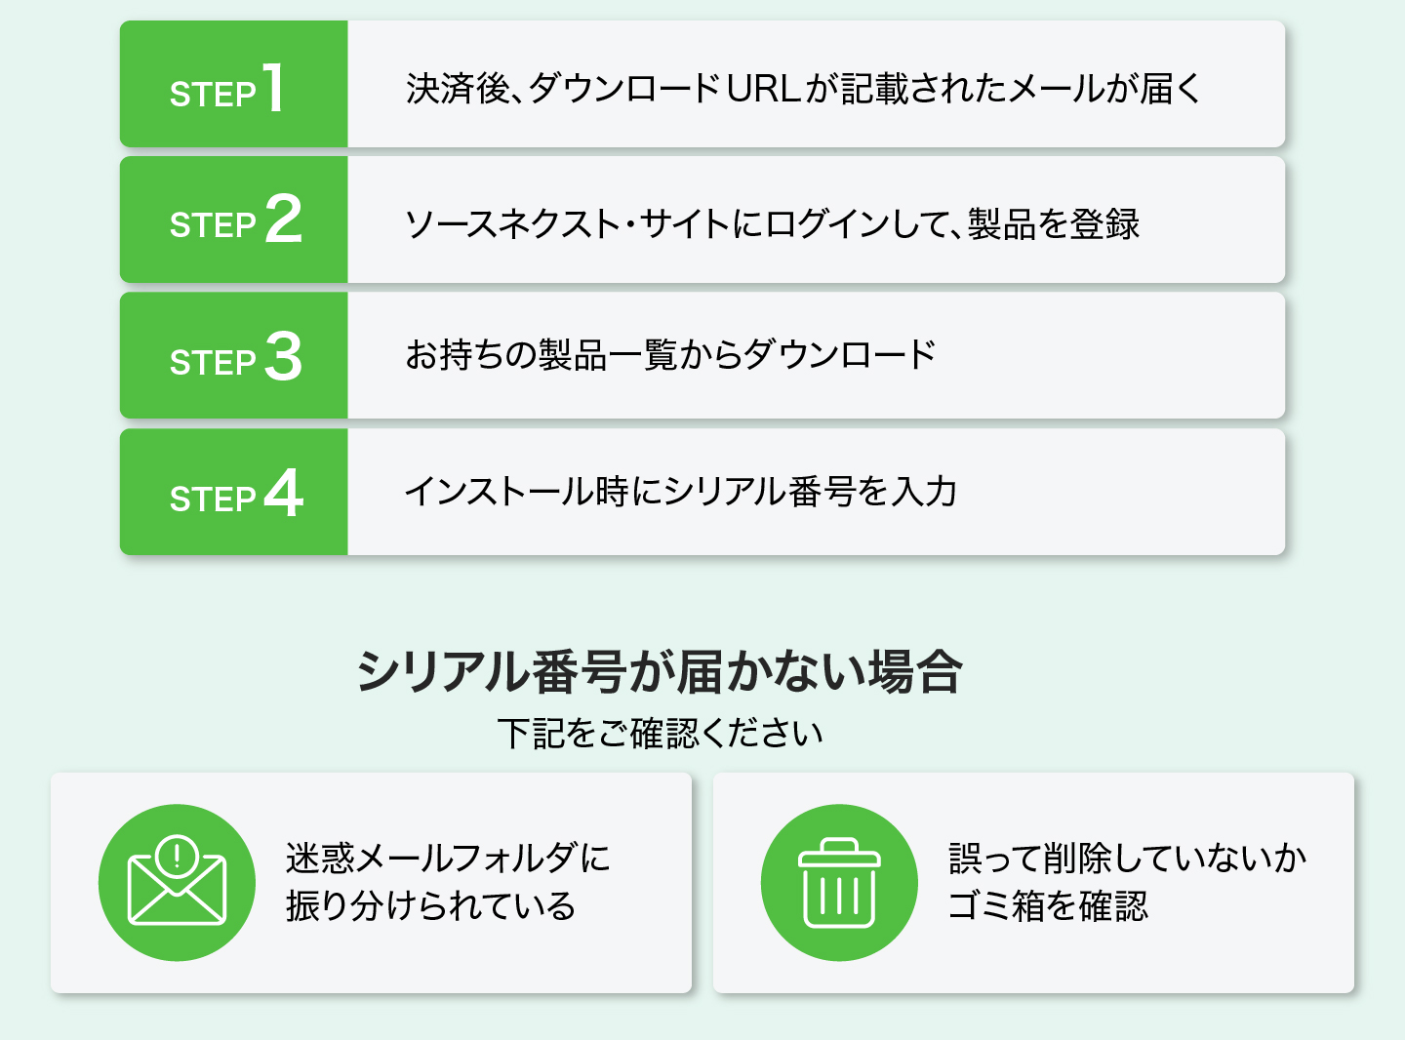
Task: Click the green STEP 1 badge
Action: coord(234,84)
